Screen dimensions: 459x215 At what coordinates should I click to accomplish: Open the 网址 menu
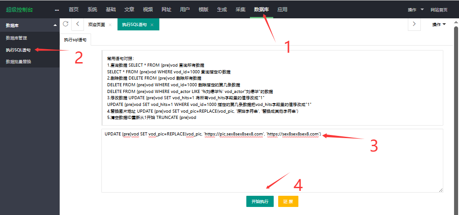[166, 9]
